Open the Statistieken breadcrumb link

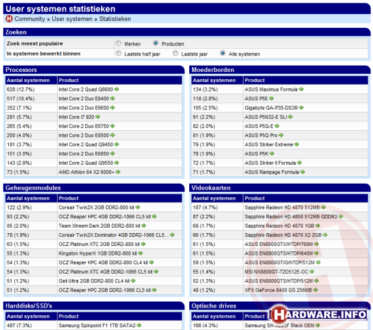115,19
